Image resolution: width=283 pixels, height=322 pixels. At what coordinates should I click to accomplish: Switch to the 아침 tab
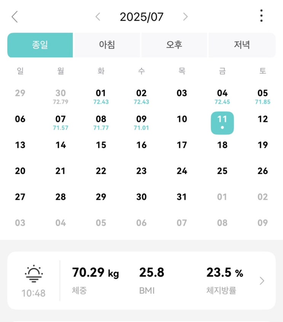pyautogui.click(x=107, y=45)
